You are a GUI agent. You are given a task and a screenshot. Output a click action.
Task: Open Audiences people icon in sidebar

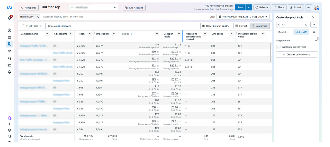click(x=10, y=51)
